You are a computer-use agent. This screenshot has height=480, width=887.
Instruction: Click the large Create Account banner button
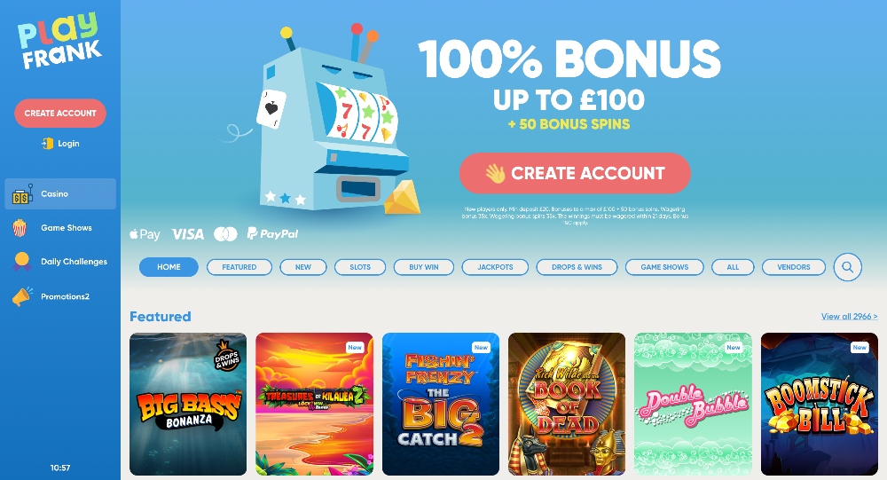[575, 173]
